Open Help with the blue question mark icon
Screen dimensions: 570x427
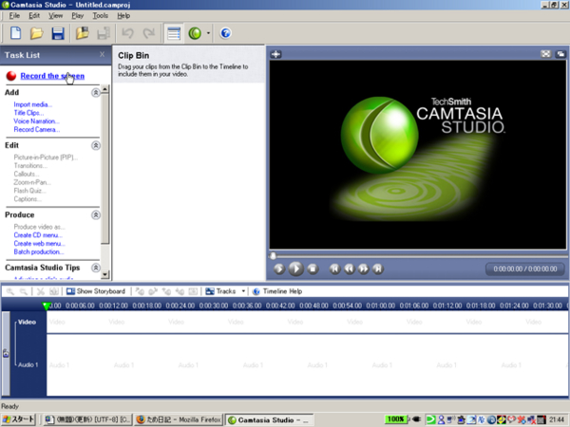pos(225,33)
